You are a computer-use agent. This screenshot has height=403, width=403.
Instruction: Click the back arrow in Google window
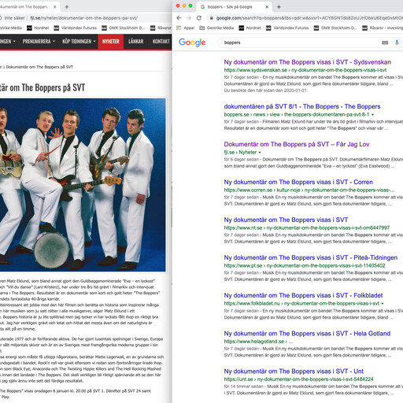pyautogui.click(x=179, y=18)
